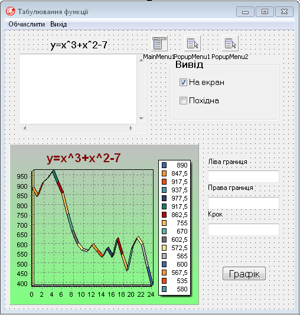Click the legend swatch next to 600
The height and width of the screenshot is (315, 300).
point(164,264)
